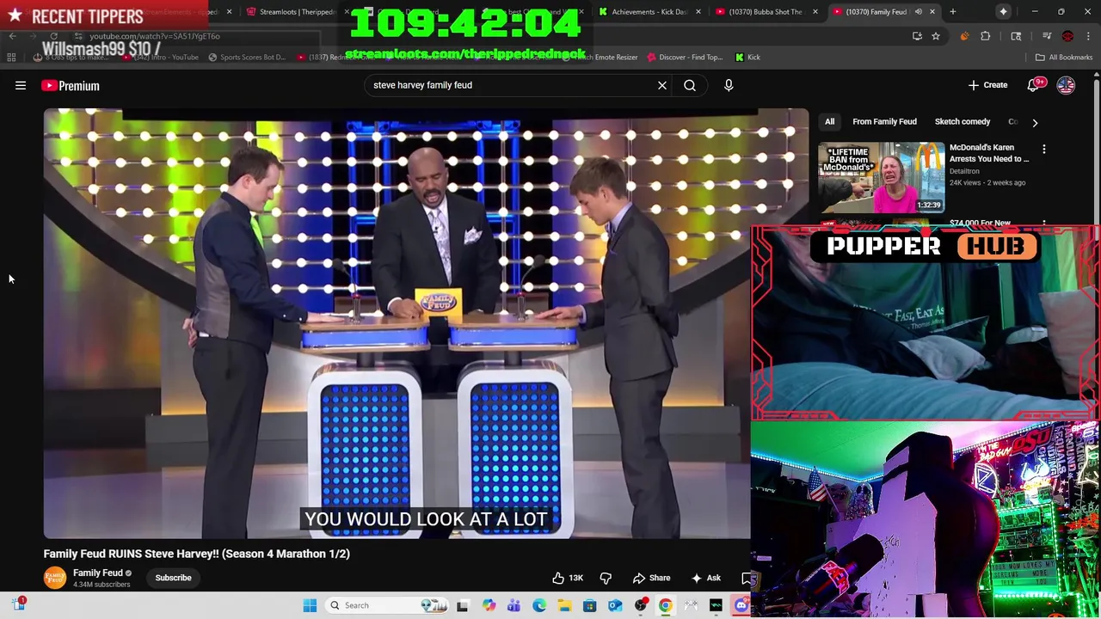Open McDonald's Karen Arrests You video title
Viewport: 1101px width, 619px height.
click(x=989, y=153)
